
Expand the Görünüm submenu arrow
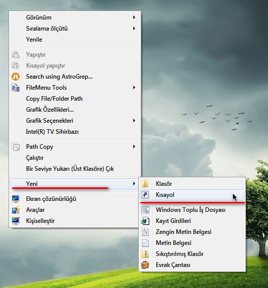tap(134, 17)
